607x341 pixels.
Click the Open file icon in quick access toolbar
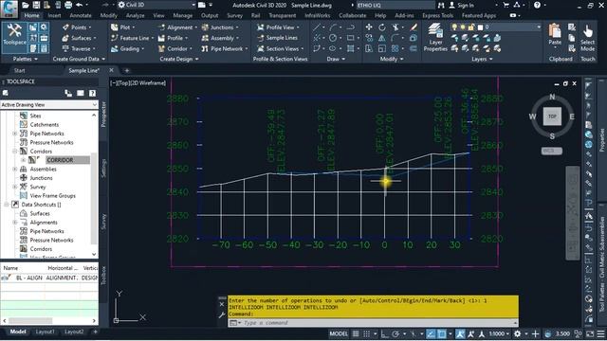(x=26, y=5)
